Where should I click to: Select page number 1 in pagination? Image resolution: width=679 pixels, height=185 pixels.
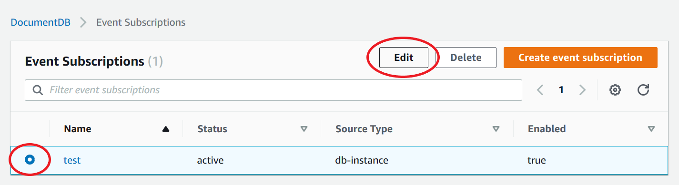pos(561,90)
